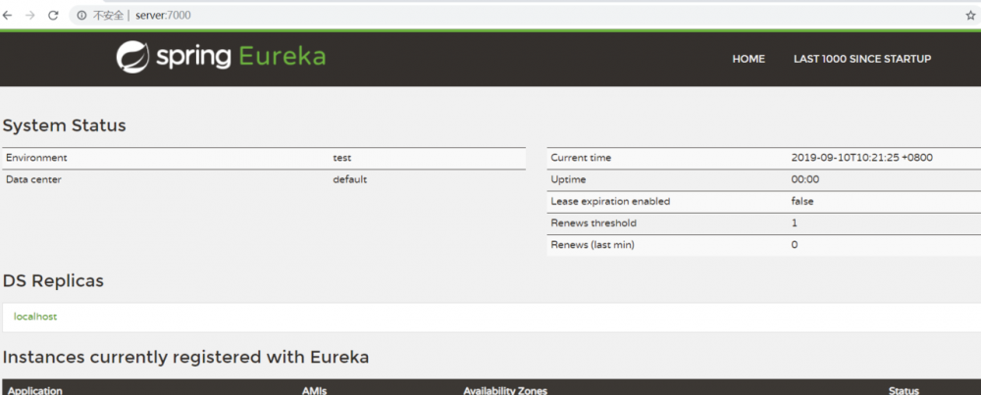Select the Current time label

[581, 158]
